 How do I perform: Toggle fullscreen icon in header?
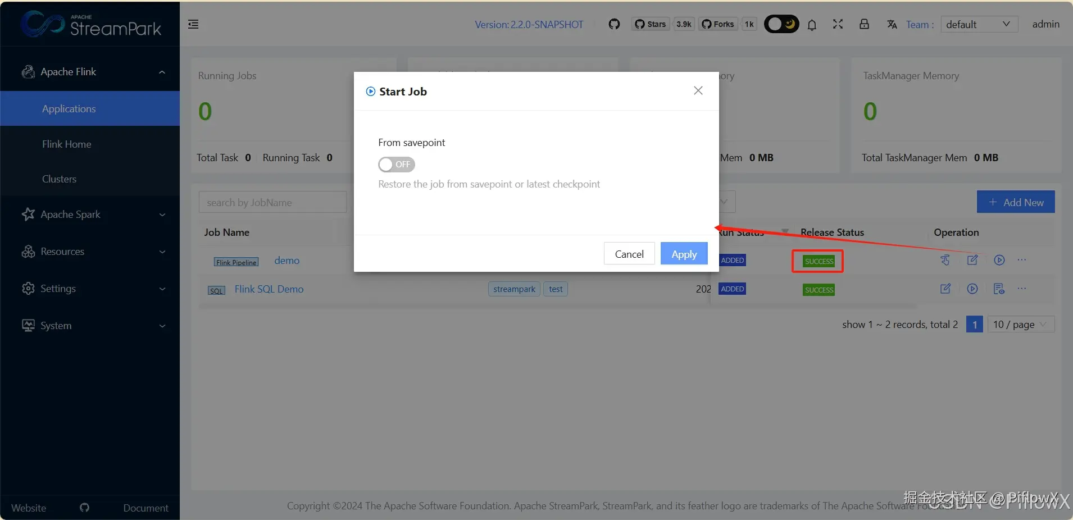(x=838, y=24)
